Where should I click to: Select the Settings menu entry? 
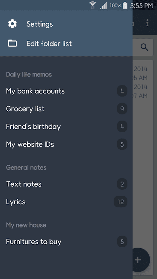66,24
